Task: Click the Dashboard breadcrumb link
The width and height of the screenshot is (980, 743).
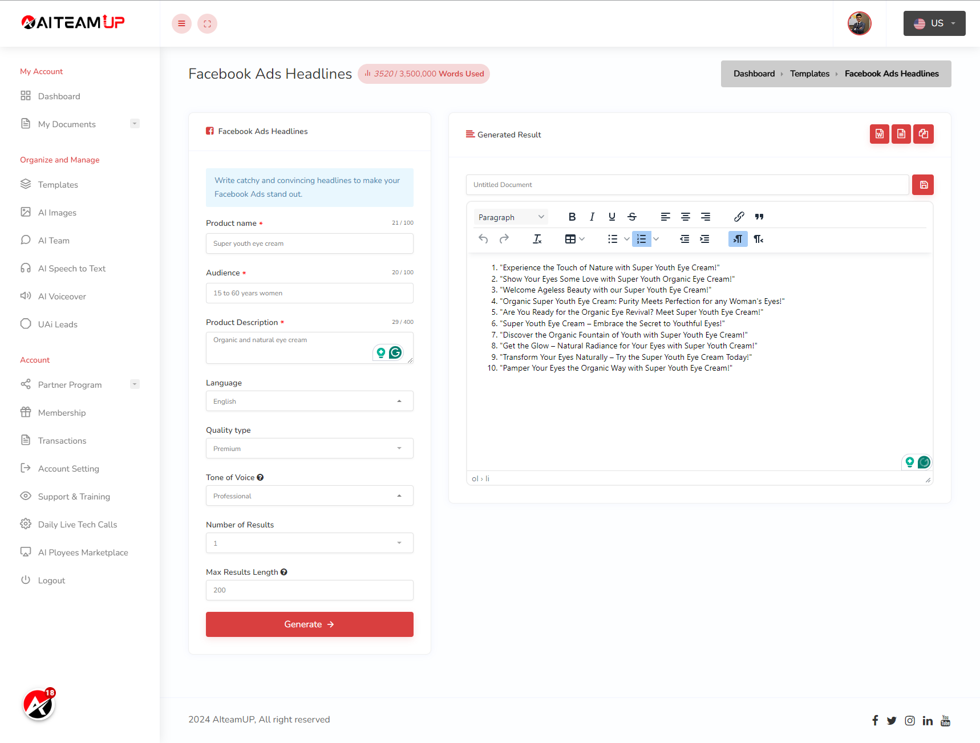Action: 754,74
